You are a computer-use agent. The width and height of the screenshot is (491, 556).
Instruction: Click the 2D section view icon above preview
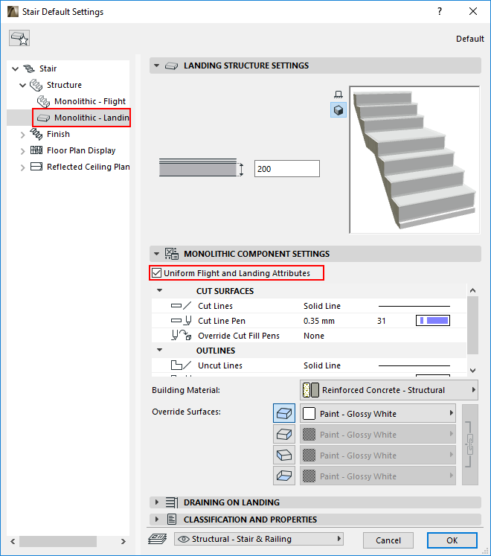(338, 95)
